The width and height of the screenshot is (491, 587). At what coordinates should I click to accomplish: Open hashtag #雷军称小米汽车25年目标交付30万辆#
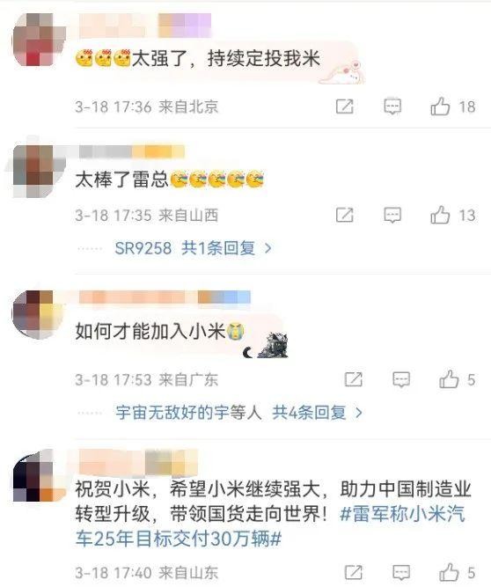(x=270, y=526)
